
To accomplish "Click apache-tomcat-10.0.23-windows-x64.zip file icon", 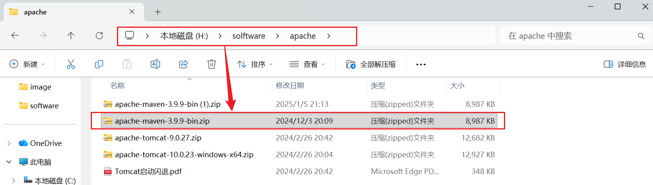I will click(108, 154).
